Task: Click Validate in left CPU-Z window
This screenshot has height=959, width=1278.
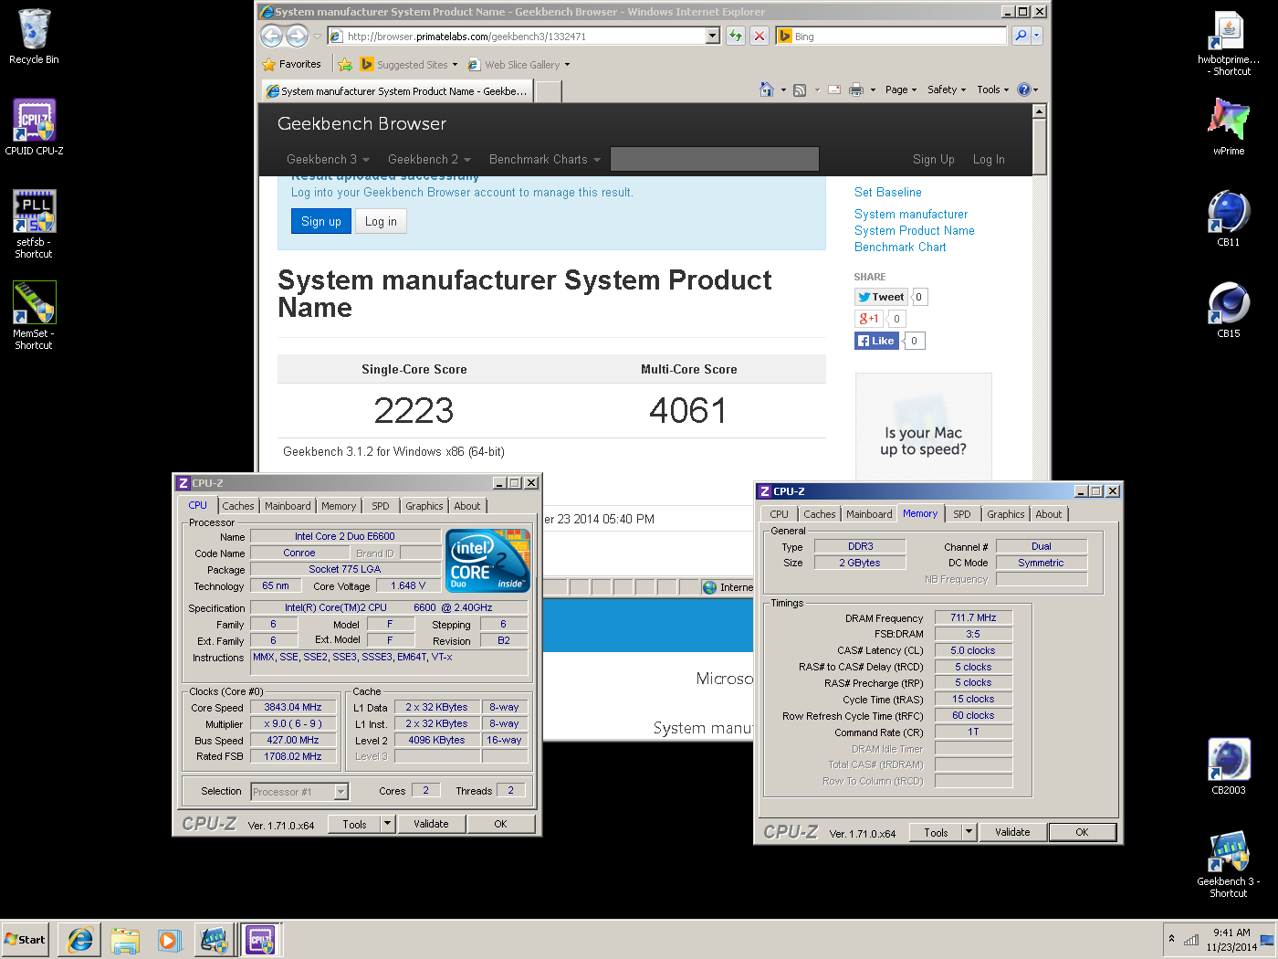Action: (431, 824)
